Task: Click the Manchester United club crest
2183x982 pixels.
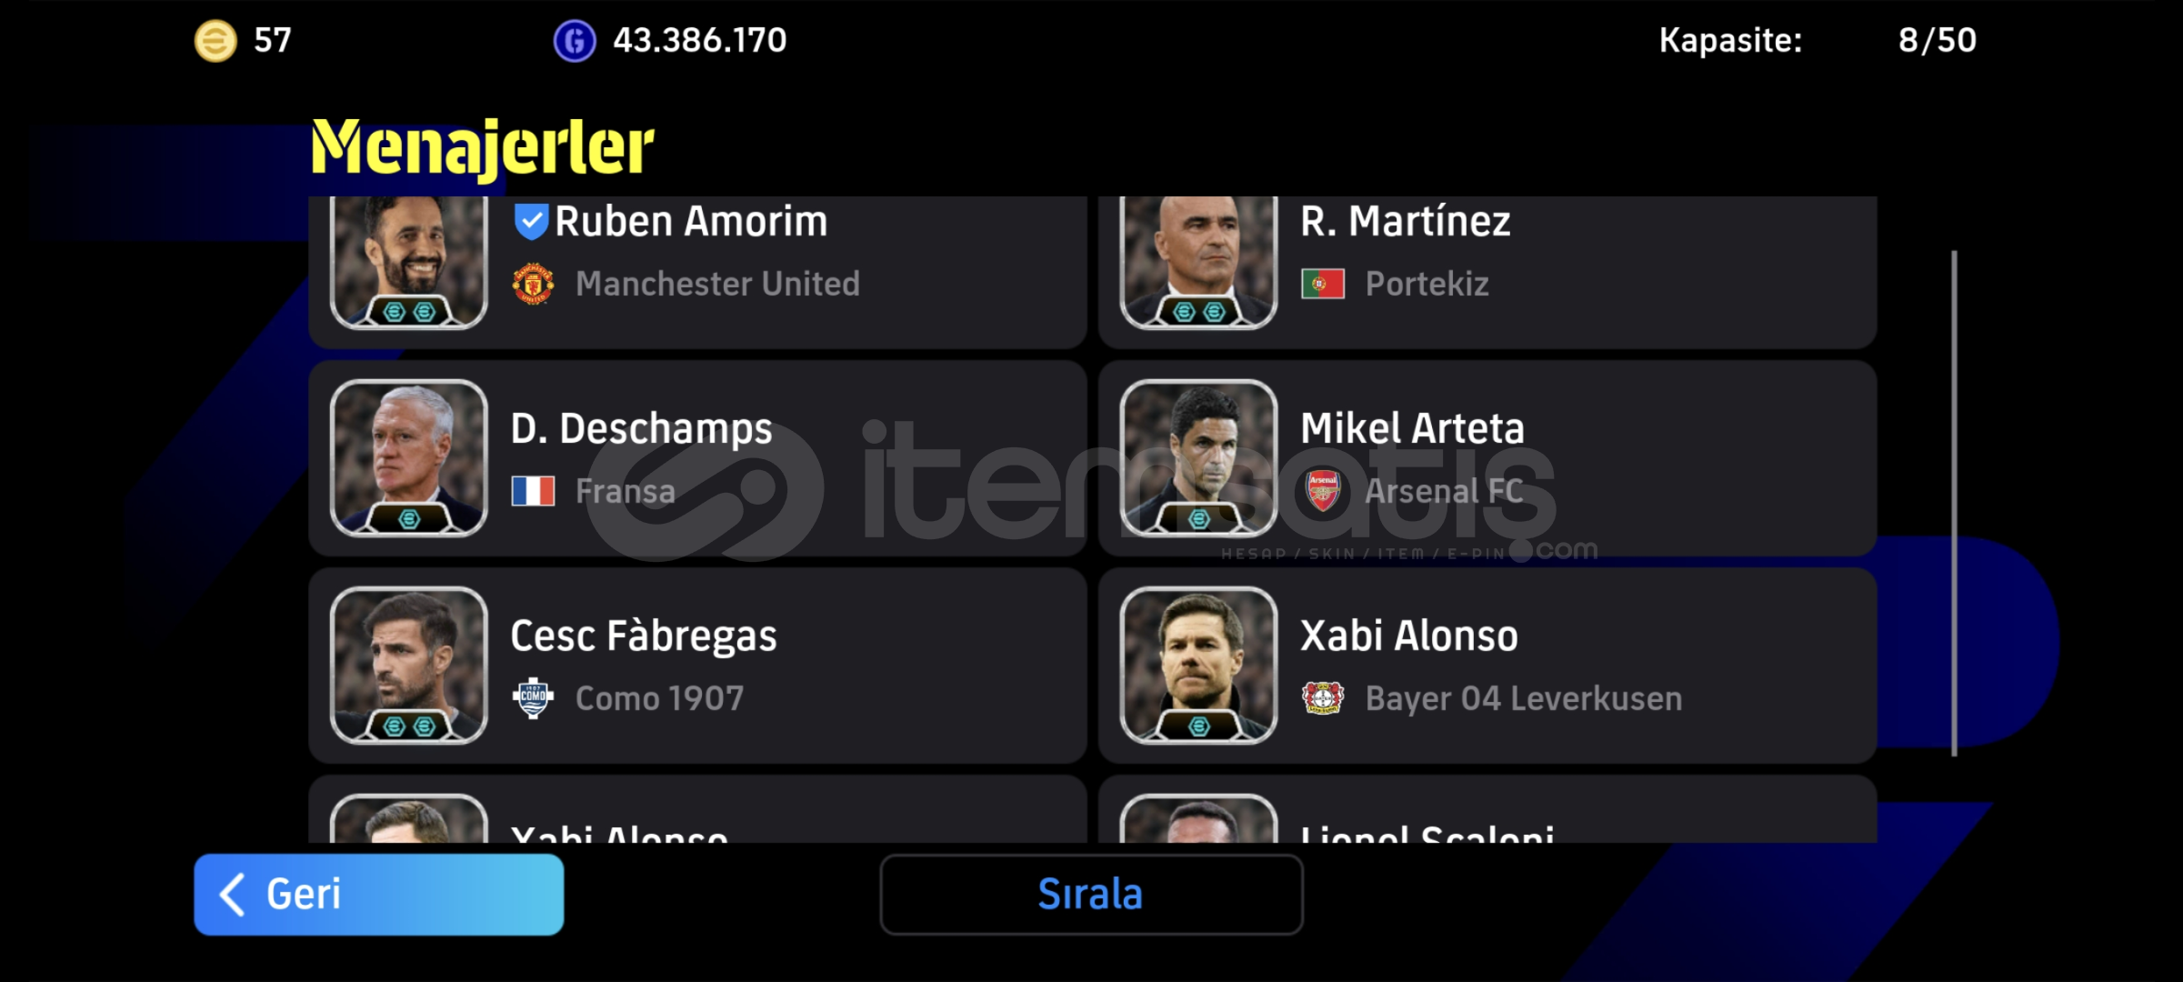Action: 533,284
